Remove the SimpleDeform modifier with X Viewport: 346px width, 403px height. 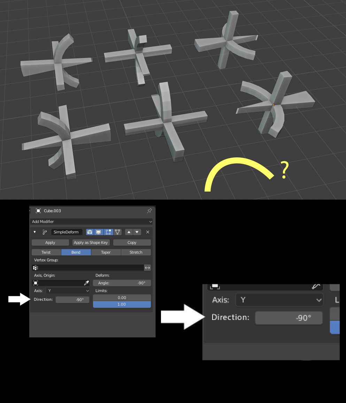click(148, 232)
